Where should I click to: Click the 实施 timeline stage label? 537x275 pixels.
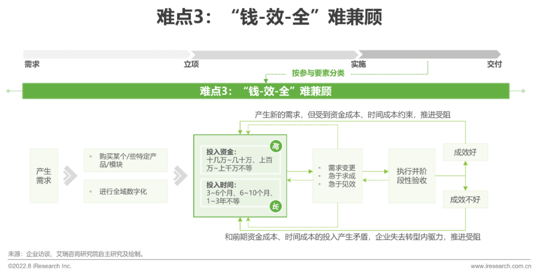pos(358,64)
